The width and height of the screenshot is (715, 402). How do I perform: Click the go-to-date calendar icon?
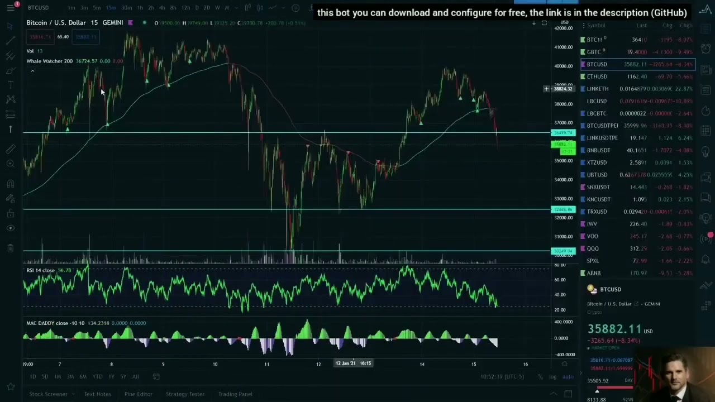[x=156, y=377]
